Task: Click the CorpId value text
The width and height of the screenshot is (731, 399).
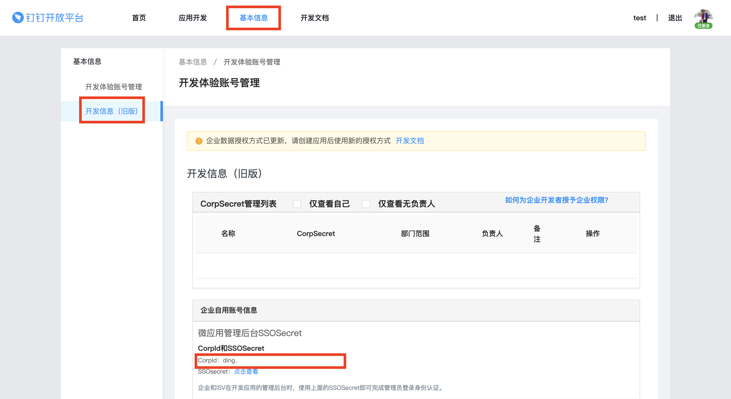Action: [x=230, y=360]
